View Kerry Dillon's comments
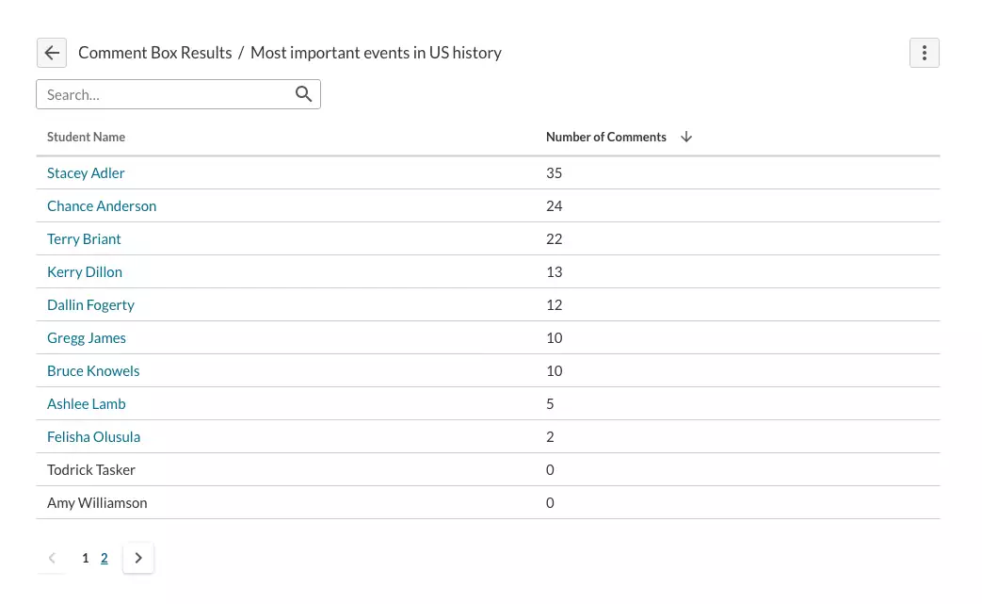982x604 pixels. point(85,272)
